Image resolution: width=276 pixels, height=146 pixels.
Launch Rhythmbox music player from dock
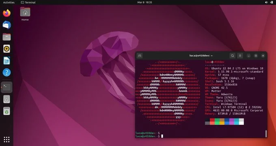pyautogui.click(x=6, y=49)
